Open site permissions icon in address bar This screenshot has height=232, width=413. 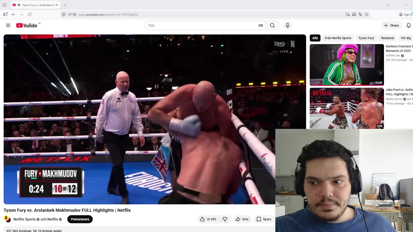(70, 15)
